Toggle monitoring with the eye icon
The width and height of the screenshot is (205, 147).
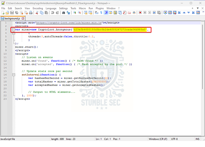tap(134, 13)
